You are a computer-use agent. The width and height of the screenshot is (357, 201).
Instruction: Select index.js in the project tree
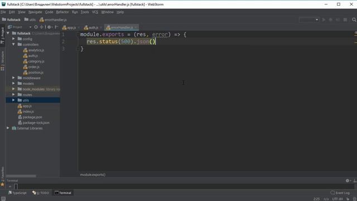pyautogui.click(x=26, y=112)
